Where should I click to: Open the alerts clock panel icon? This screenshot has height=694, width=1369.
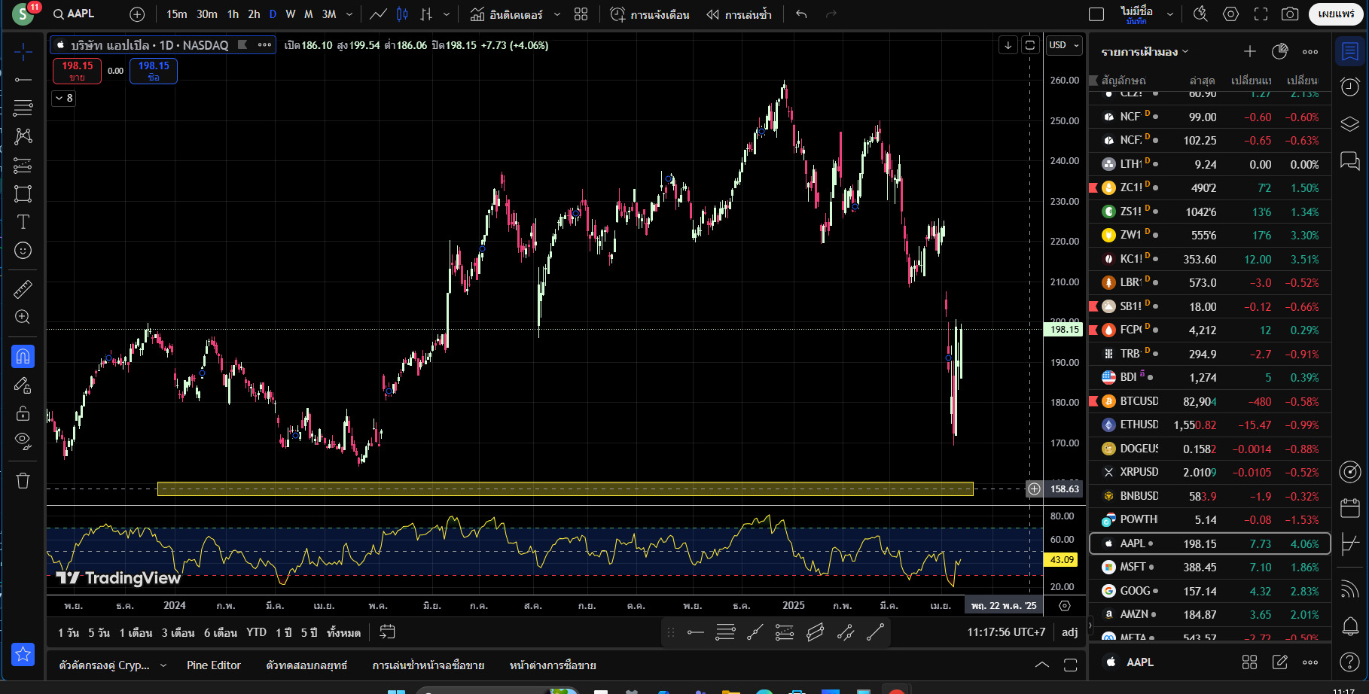pyautogui.click(x=1350, y=87)
